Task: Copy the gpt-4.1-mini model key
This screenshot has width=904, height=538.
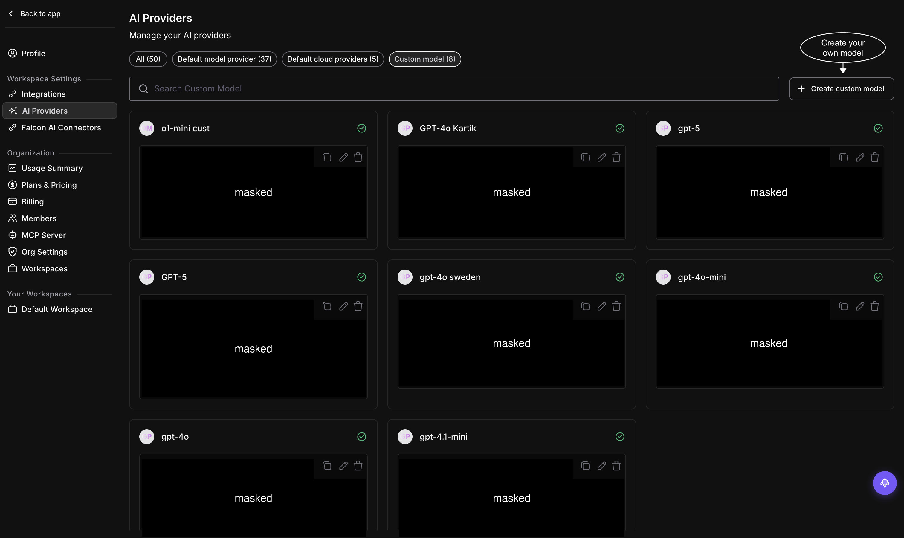Action: 585,466
